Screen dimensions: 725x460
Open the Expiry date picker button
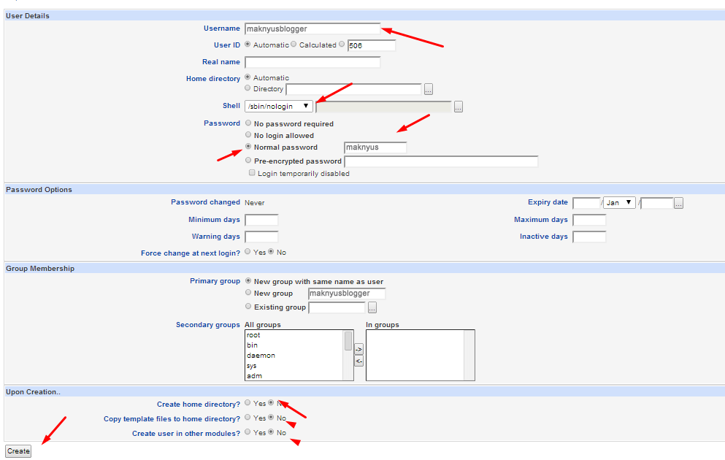click(x=678, y=203)
